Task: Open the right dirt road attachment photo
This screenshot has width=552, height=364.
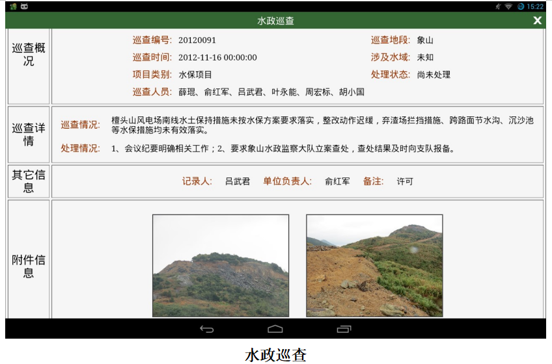Action: [374, 266]
